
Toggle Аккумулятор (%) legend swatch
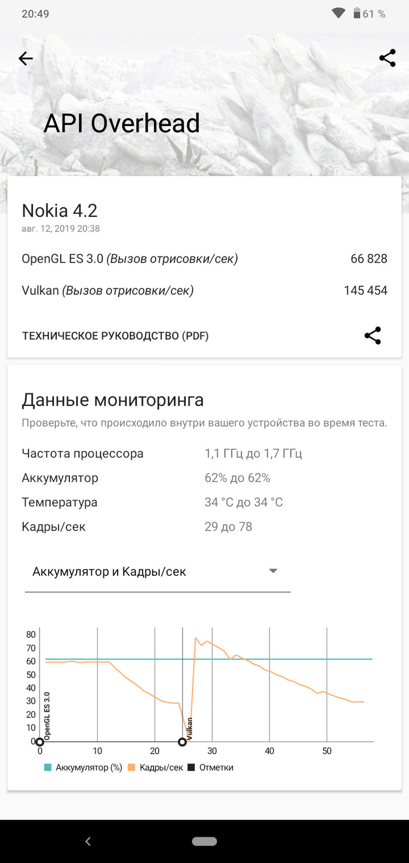coord(48,768)
